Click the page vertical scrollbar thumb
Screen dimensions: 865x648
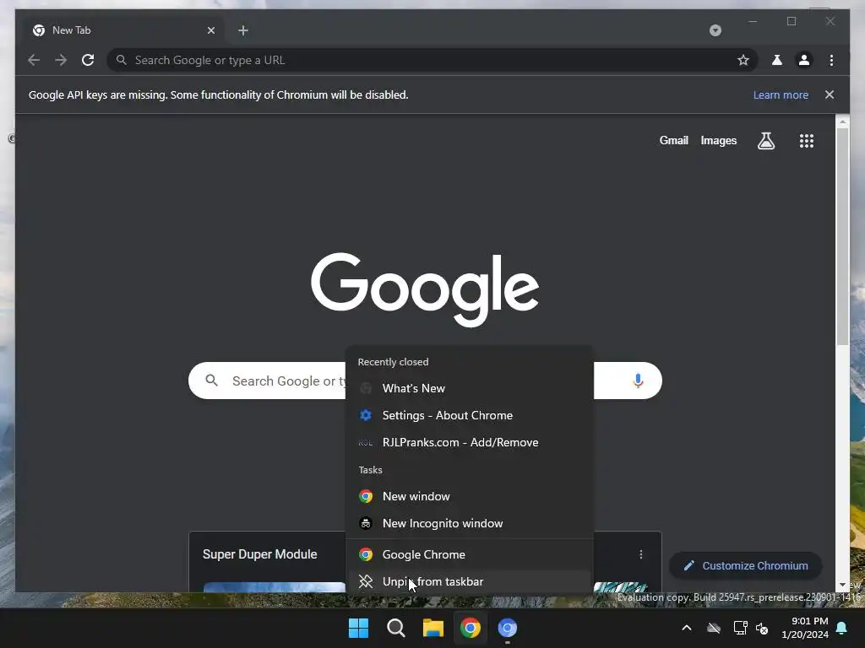(842, 237)
